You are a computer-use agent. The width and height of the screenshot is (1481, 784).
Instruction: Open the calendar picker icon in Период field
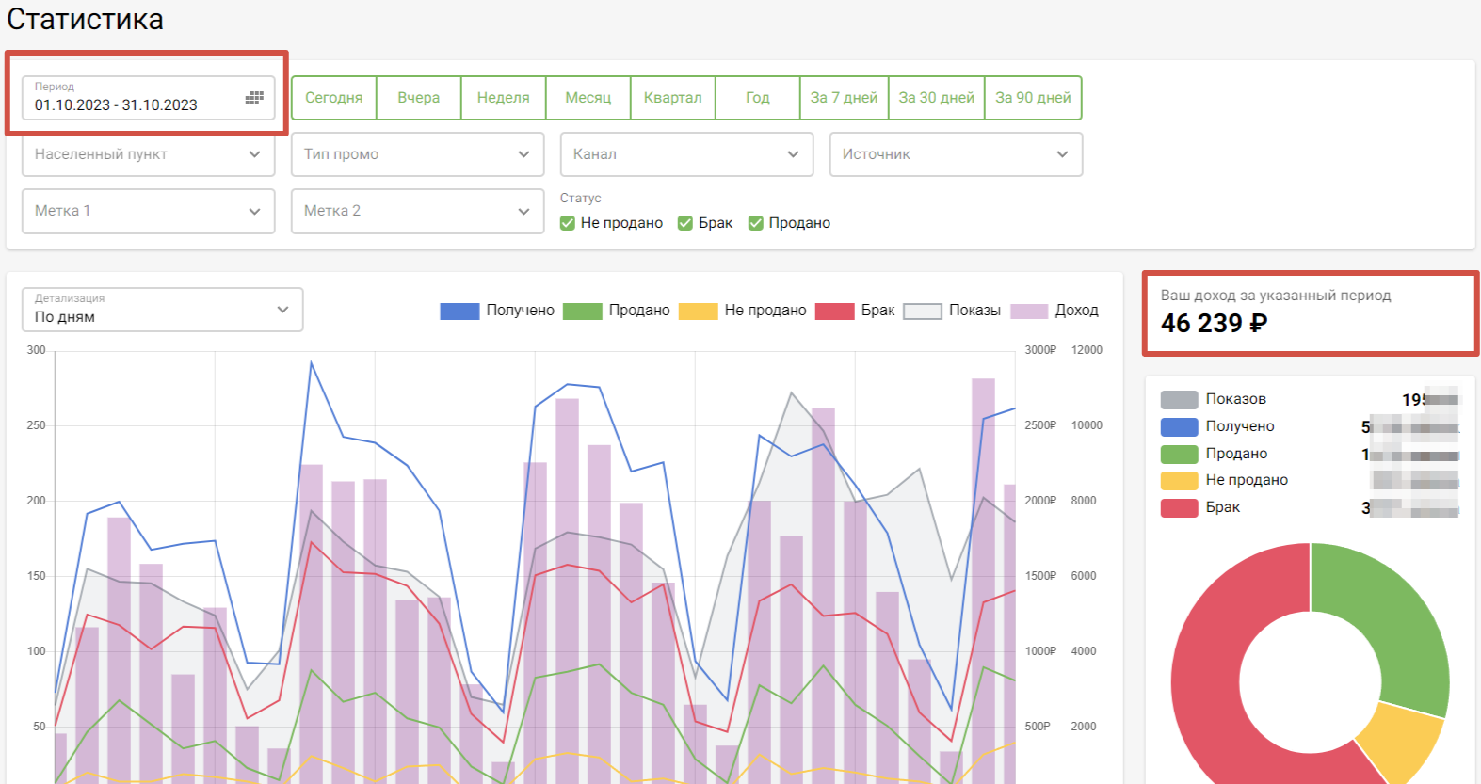pyautogui.click(x=254, y=98)
